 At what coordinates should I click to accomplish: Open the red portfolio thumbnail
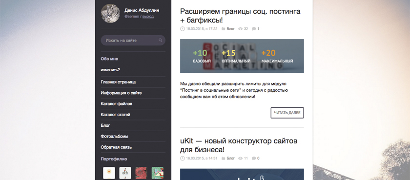point(141,173)
